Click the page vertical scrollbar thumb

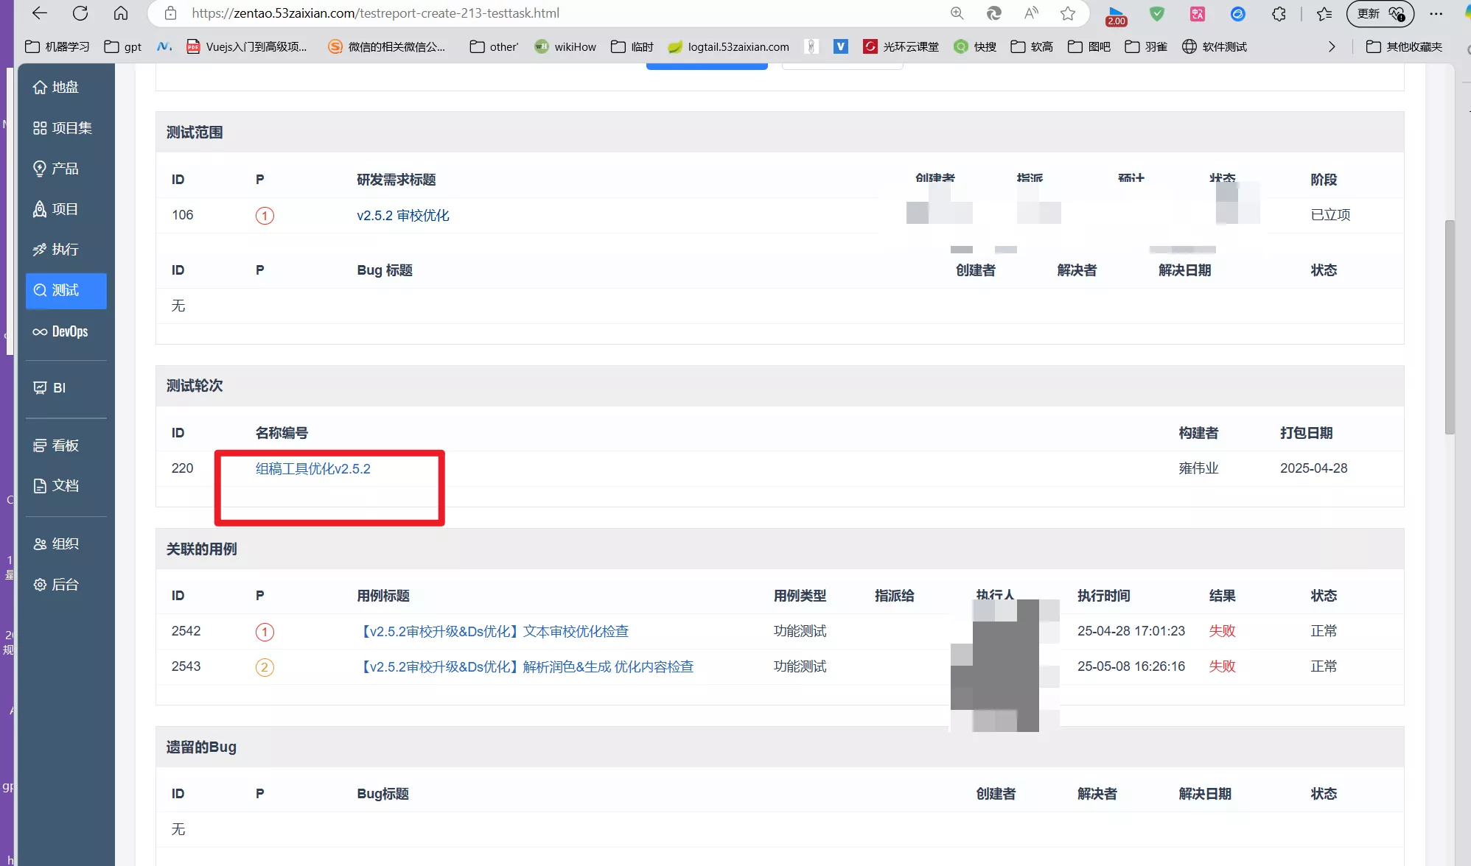1450,327
